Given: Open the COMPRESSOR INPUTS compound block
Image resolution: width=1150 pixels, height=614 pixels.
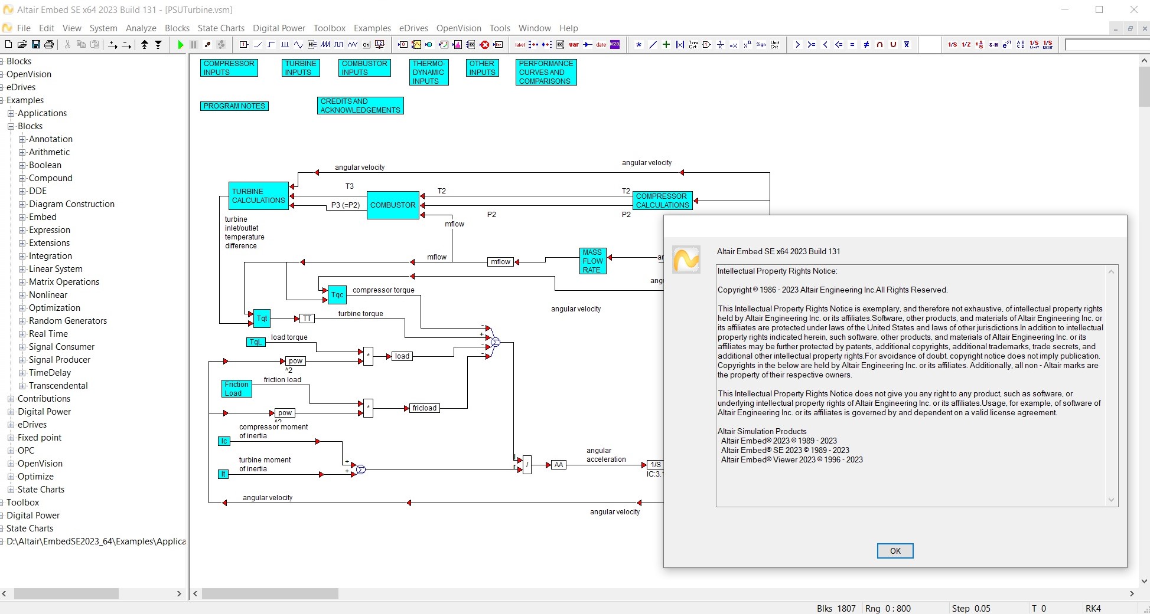Looking at the screenshot, I should pyautogui.click(x=229, y=68).
